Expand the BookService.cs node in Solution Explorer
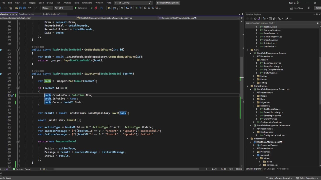The width and height of the screenshot is (321, 180). 257,27
